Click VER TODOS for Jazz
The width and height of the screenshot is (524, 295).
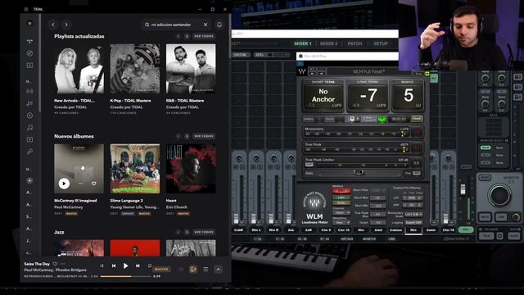(204, 232)
